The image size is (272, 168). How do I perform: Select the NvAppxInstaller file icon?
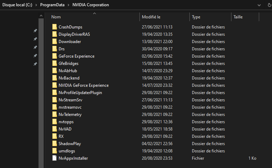tap(54, 158)
